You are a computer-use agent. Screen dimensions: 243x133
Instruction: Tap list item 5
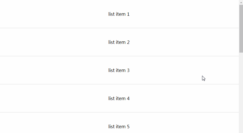click(119, 127)
